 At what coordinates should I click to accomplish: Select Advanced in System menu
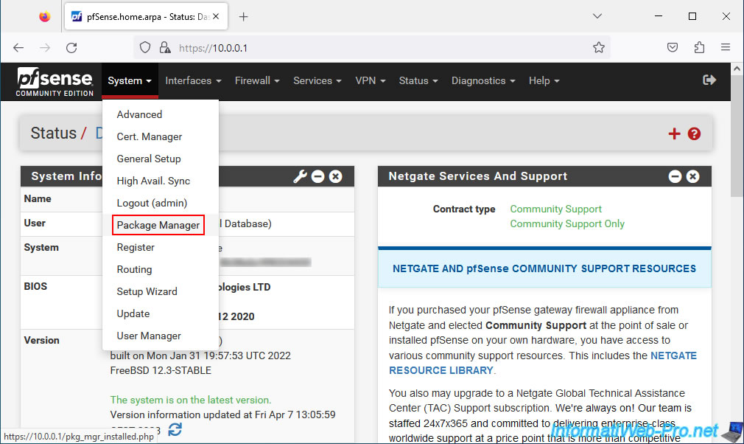pyautogui.click(x=139, y=114)
